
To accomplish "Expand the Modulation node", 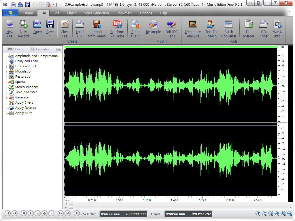I will click(x=6, y=72).
